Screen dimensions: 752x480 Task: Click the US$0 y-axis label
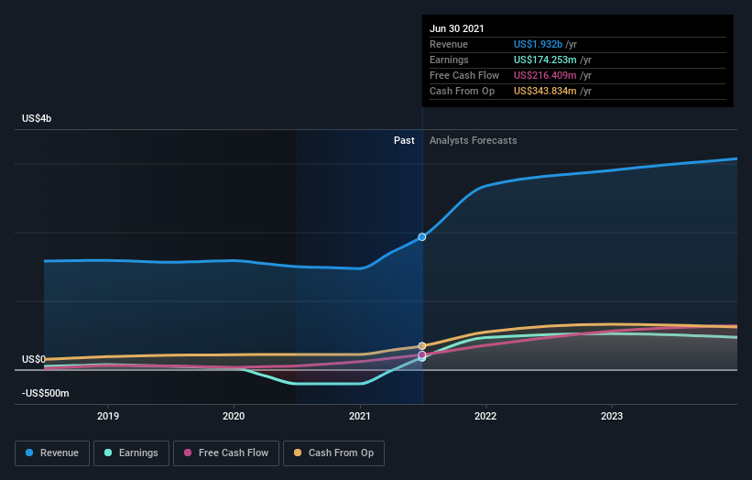(x=34, y=359)
